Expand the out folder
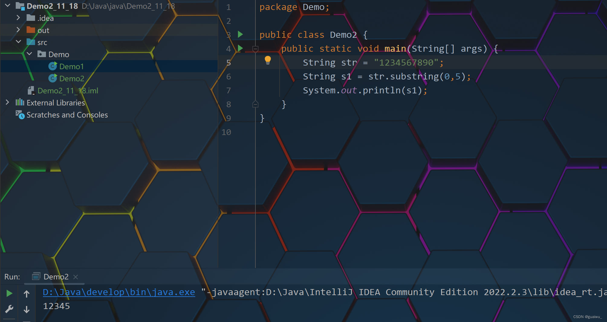 pyautogui.click(x=18, y=30)
